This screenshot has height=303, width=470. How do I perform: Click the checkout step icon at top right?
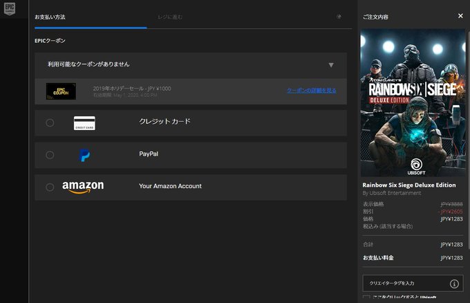click(x=339, y=17)
